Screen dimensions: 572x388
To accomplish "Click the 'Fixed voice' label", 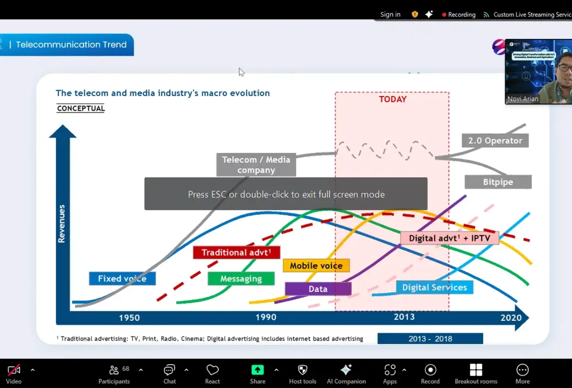I will (x=122, y=278).
